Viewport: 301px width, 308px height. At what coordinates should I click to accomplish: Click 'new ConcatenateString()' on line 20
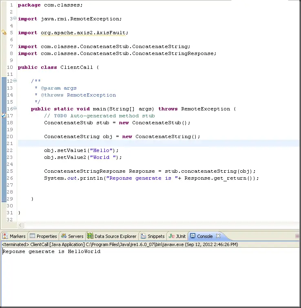159,136
